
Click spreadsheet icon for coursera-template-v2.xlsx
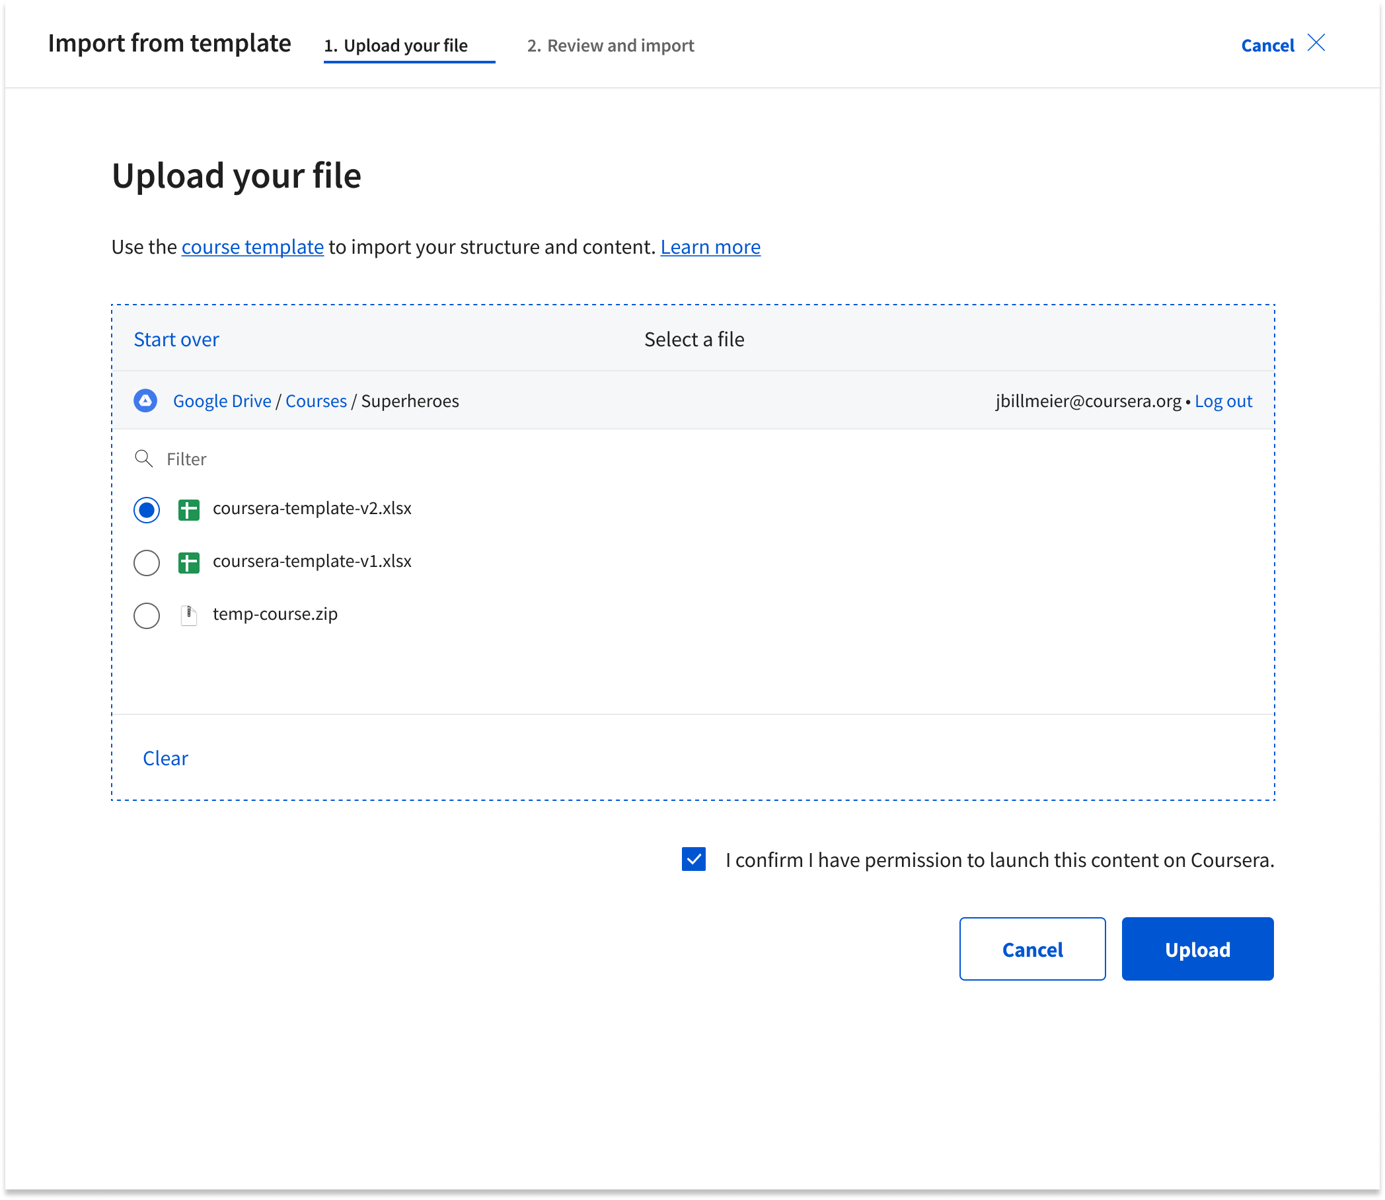click(189, 509)
